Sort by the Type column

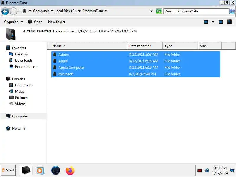pyautogui.click(x=180, y=46)
